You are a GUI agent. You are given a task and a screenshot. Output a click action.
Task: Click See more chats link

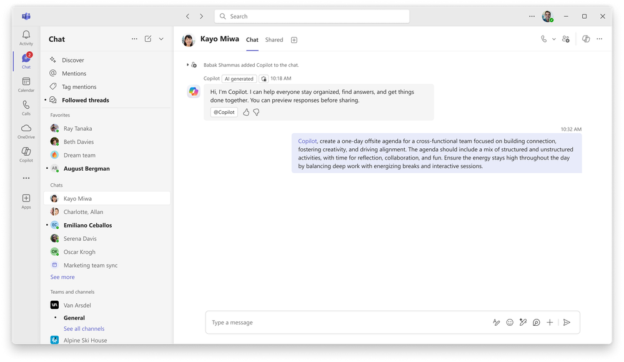(62, 277)
